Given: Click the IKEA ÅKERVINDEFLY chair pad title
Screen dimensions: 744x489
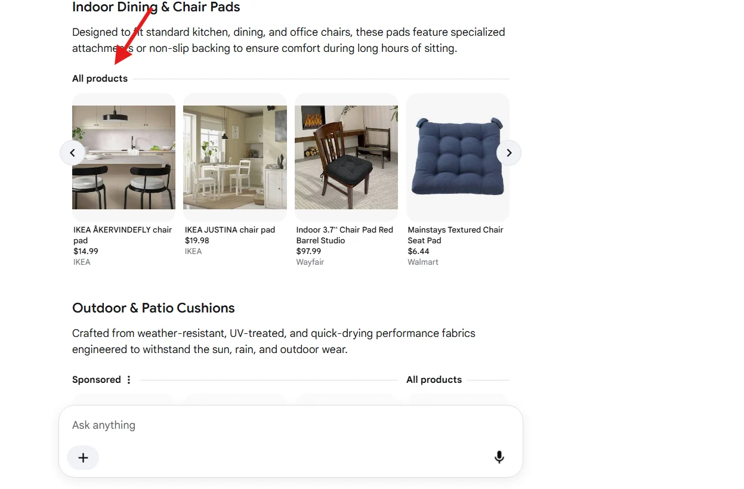Looking at the screenshot, I should click(x=123, y=235).
